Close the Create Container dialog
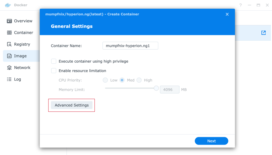 click(227, 14)
